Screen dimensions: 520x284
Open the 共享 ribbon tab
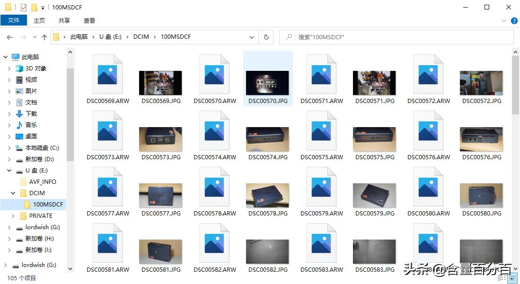[64, 20]
